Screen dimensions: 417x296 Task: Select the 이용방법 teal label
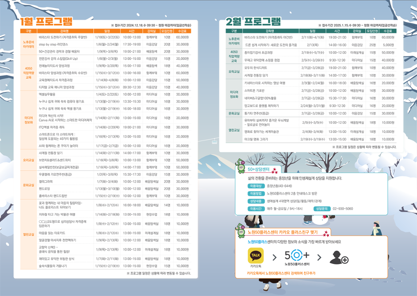(256, 194)
